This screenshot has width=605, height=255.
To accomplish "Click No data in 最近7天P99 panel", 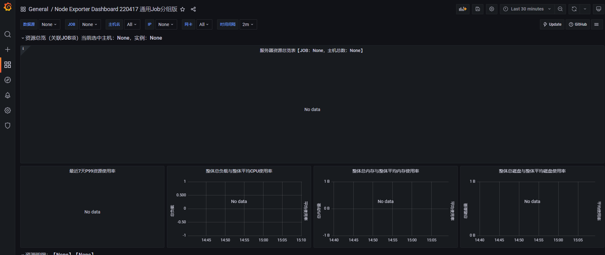I will (92, 212).
